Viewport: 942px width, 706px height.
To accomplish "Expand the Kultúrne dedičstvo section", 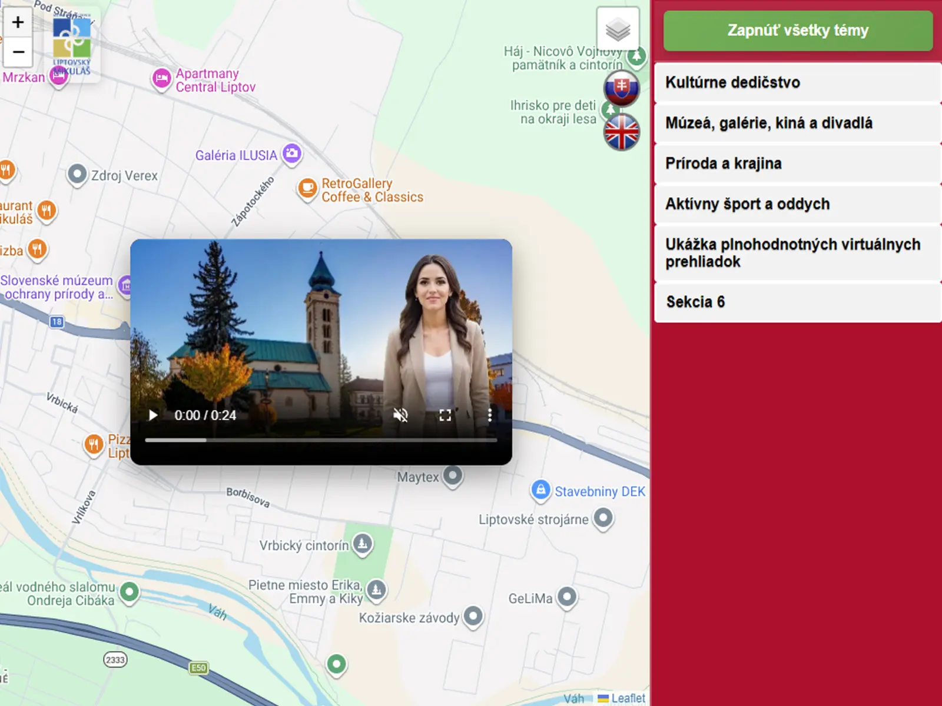I will pos(798,82).
